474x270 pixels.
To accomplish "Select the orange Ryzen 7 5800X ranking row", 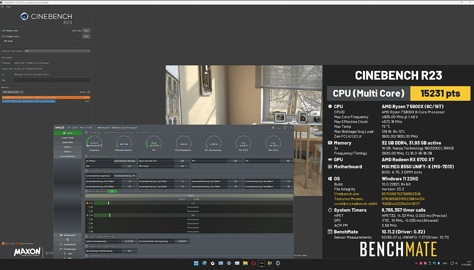I will tap(46, 97).
